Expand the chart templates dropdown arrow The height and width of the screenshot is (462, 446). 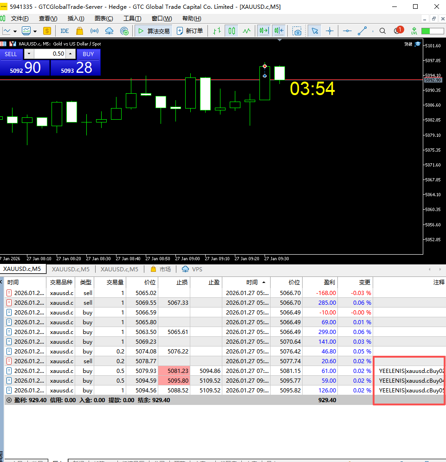point(35,31)
